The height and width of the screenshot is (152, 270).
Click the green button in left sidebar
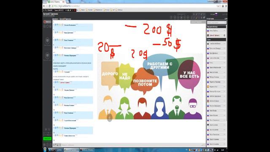pyautogui.click(x=47, y=138)
